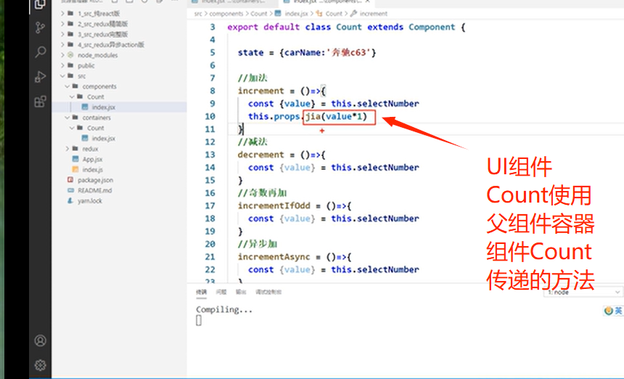This screenshot has width=624, height=379.
Task: Switch to the 输出 output tab
Action: (241, 292)
